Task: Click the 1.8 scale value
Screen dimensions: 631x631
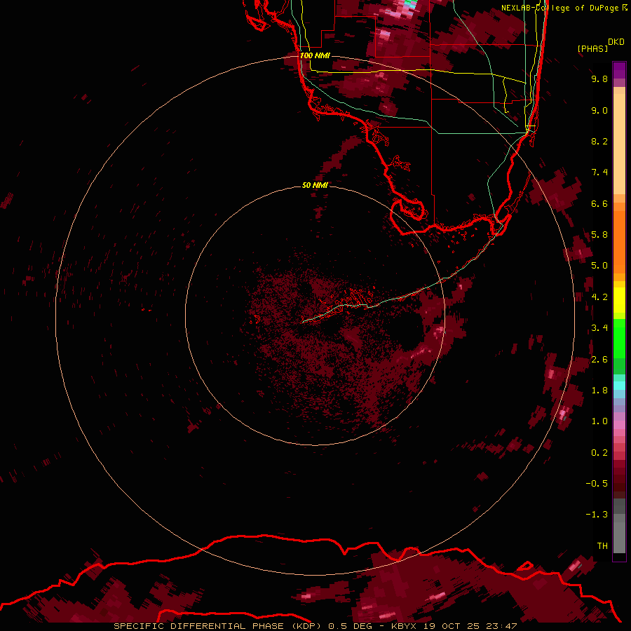Action: click(x=599, y=391)
